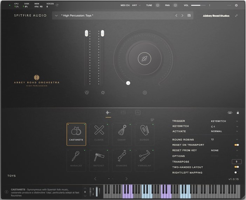
Task: Open the Options dropdown
Action: (x=225, y=156)
